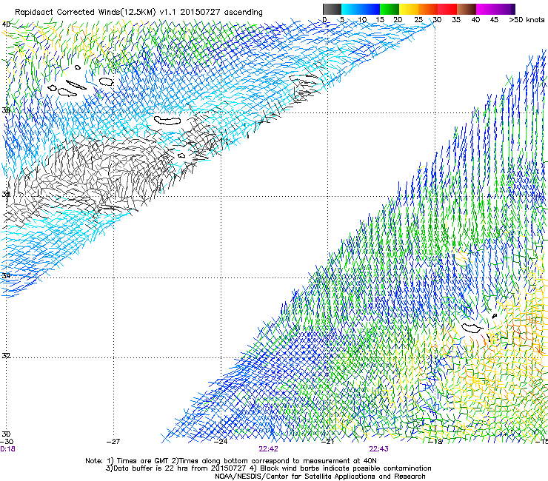Click the '0' legend scale label

324,20
